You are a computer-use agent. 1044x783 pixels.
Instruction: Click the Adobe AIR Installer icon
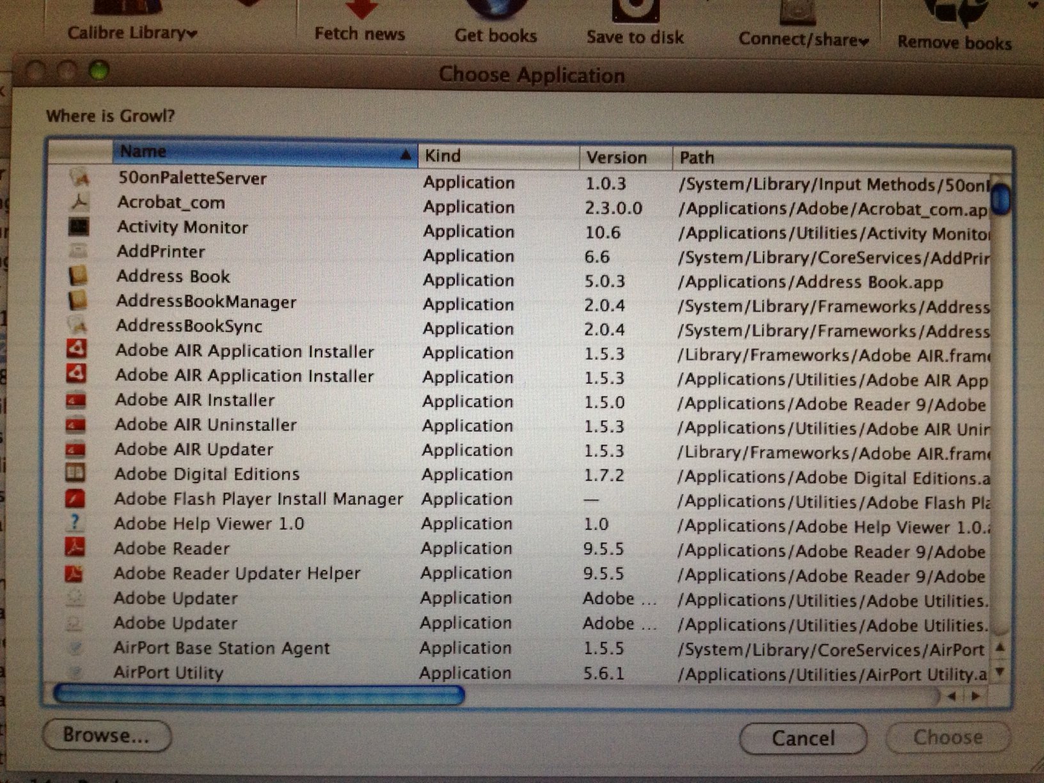point(76,400)
